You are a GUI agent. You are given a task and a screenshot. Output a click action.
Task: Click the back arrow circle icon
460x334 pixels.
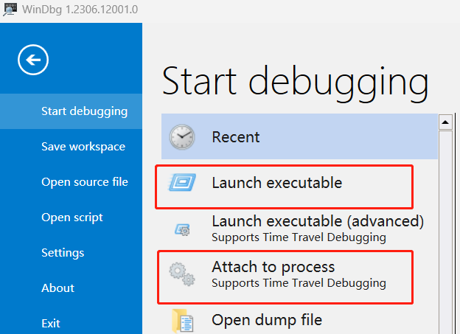tap(33, 60)
